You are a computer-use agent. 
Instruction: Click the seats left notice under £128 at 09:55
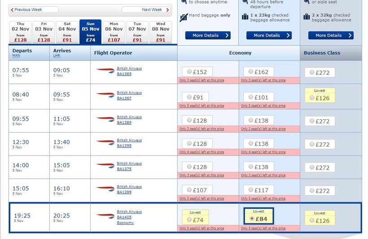(202, 129)
